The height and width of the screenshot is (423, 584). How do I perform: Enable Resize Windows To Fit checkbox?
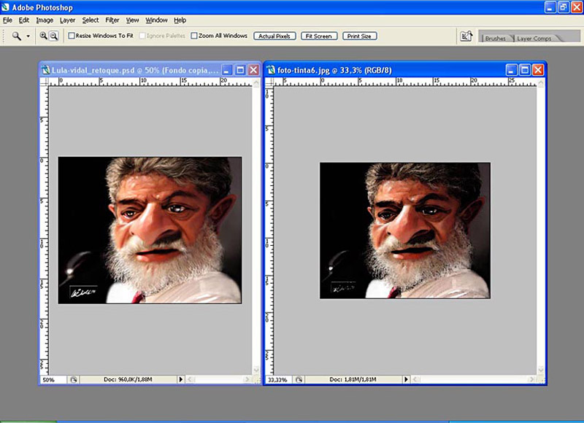tap(72, 36)
